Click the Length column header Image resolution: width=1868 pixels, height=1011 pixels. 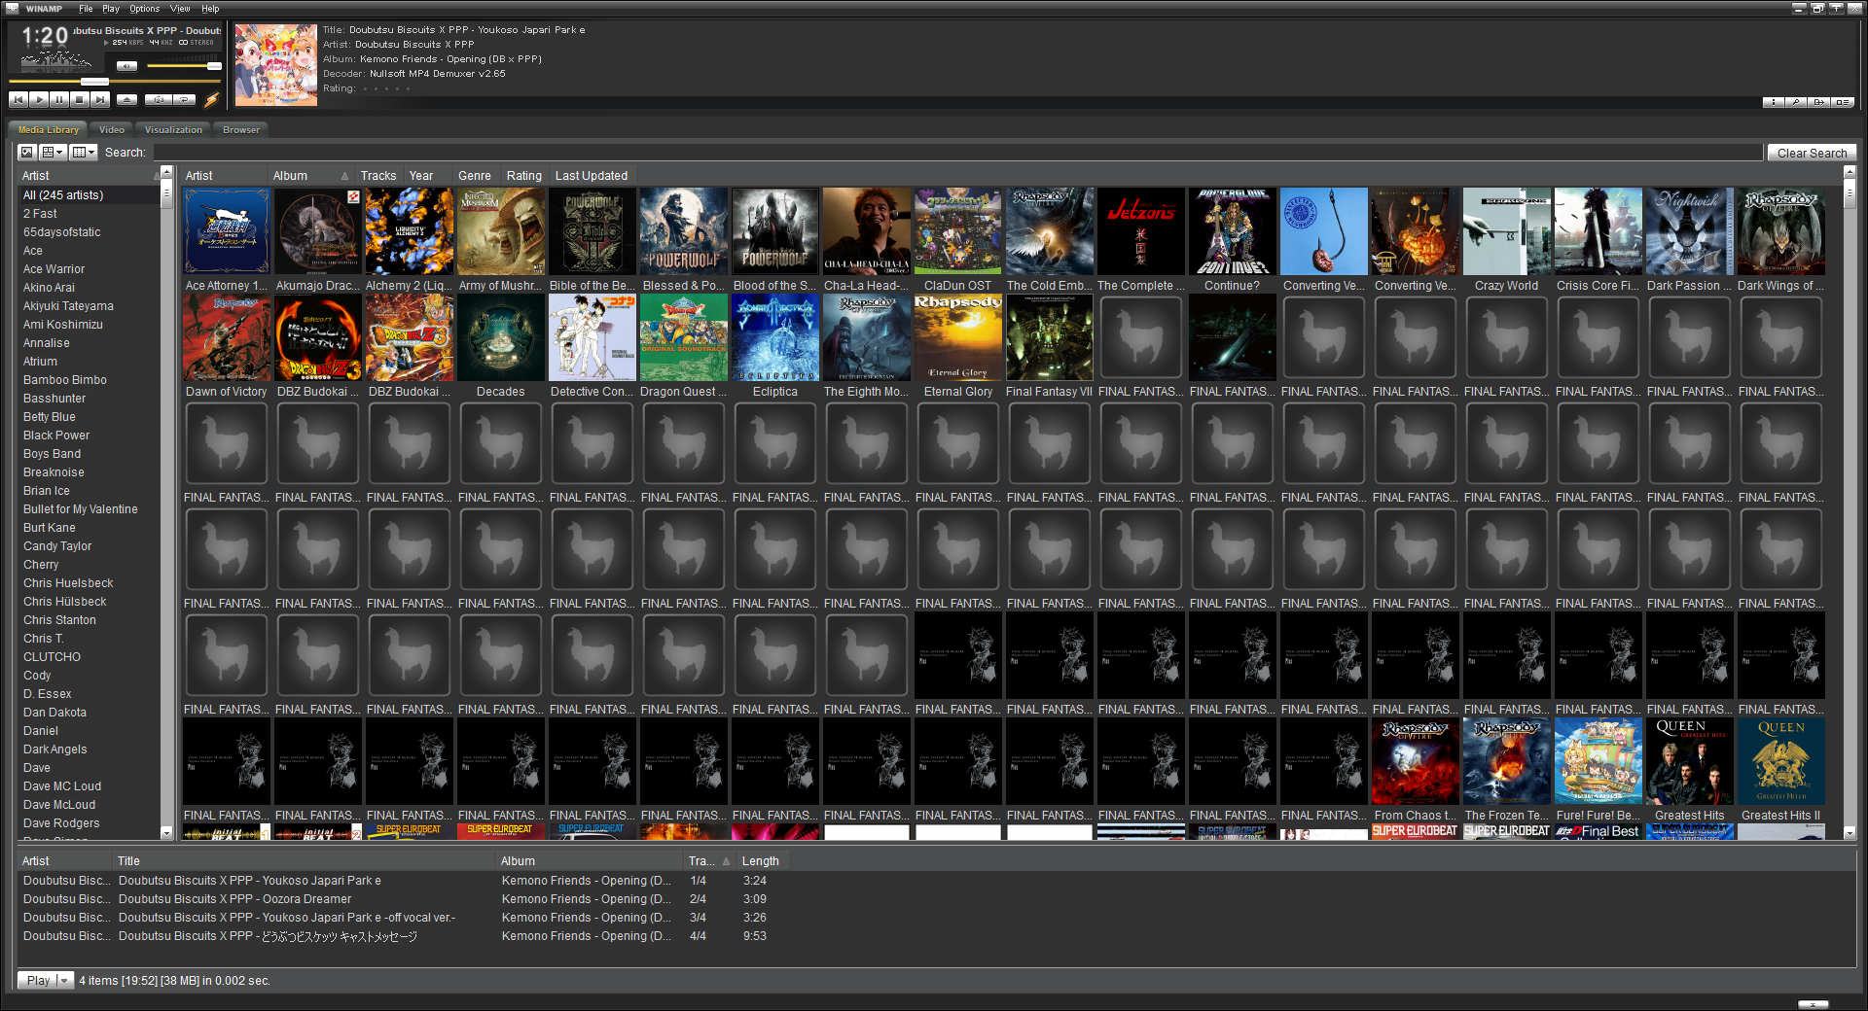(761, 860)
